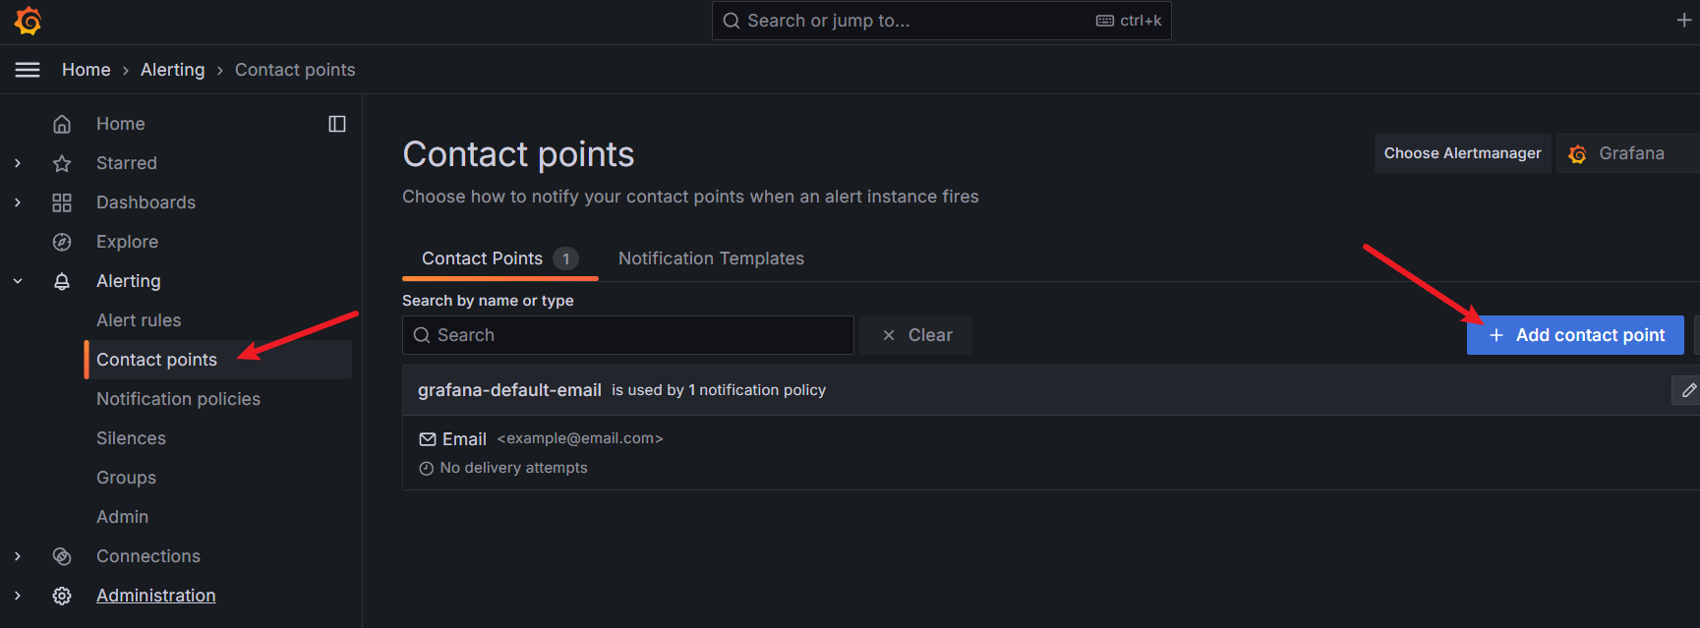Switch to Notification Templates tab
Screen dimensions: 1700x628
[x=711, y=258]
